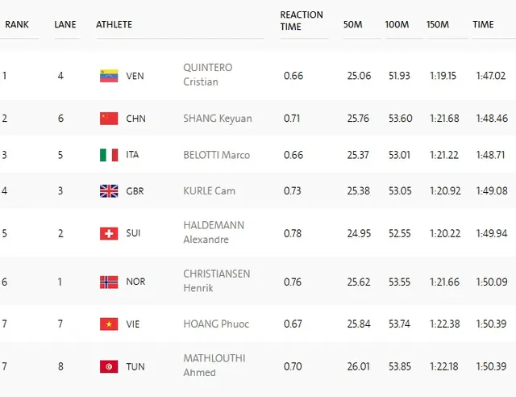516x397 pixels.
Task: Open HALDEMANN Alexandre athlete name
Action: [x=214, y=232]
